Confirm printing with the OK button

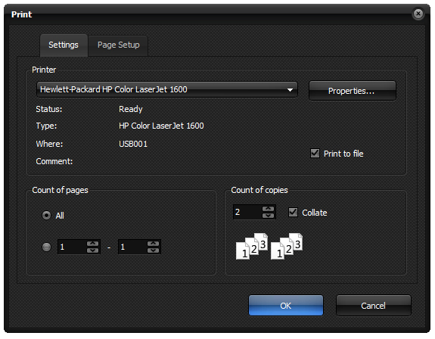[286, 306]
